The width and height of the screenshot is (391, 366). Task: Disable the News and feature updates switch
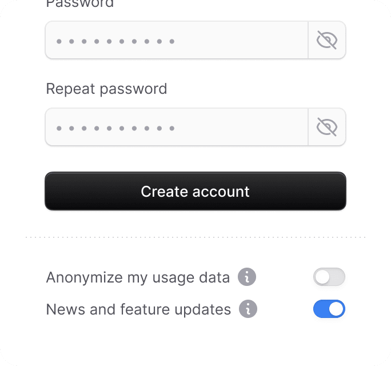click(x=329, y=309)
